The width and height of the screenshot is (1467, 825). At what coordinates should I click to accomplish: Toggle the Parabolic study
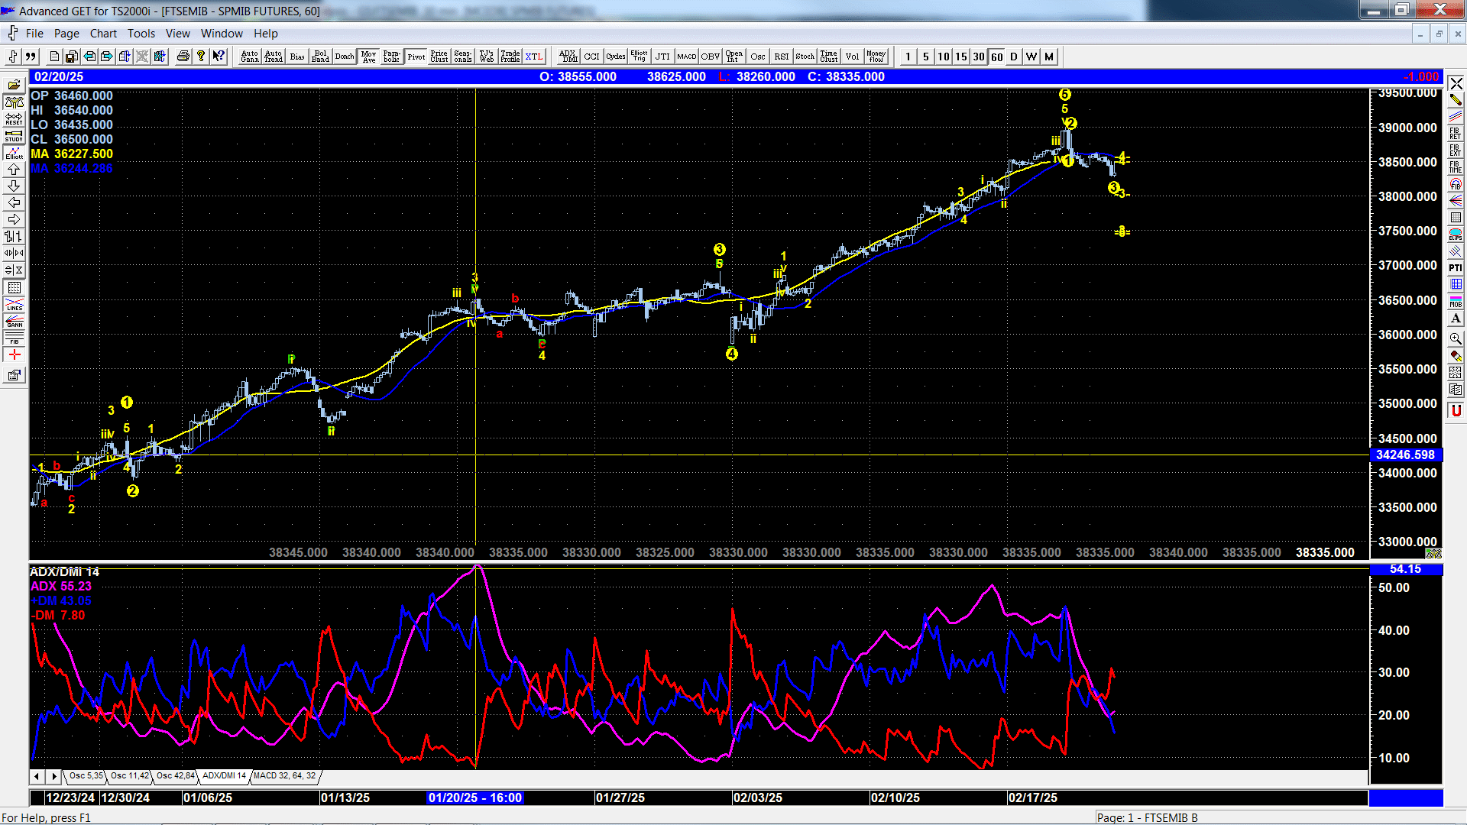pos(392,57)
